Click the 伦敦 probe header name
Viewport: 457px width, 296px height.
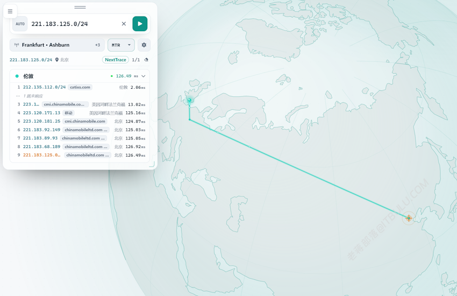(x=28, y=76)
